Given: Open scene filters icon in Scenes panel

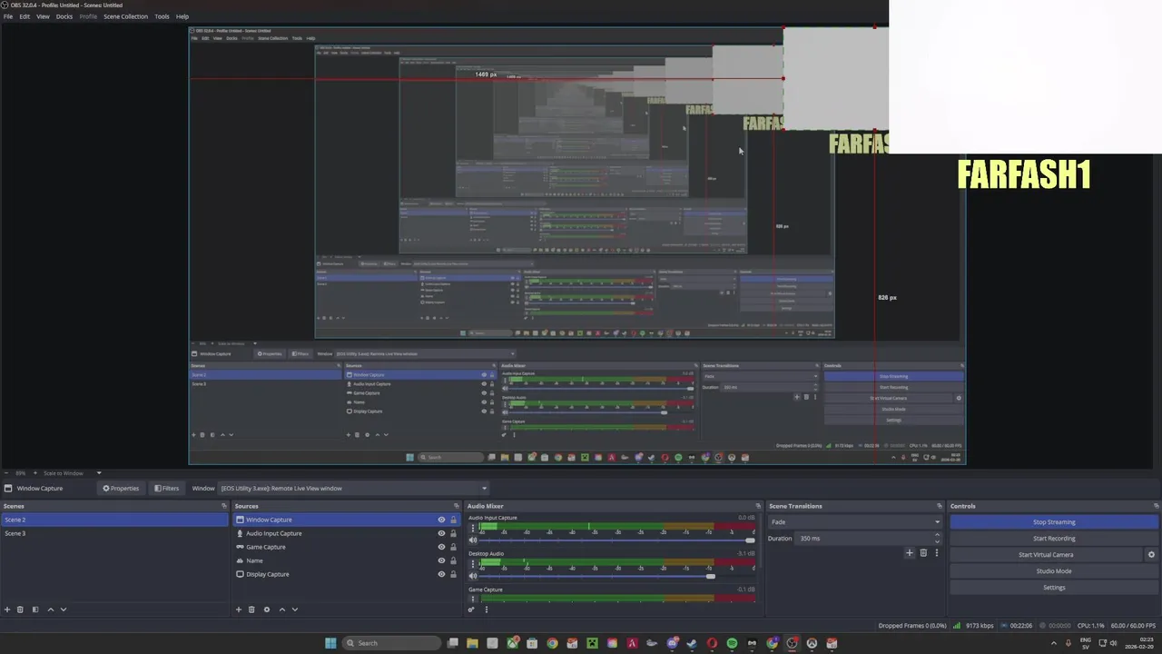Looking at the screenshot, I should click(x=35, y=609).
